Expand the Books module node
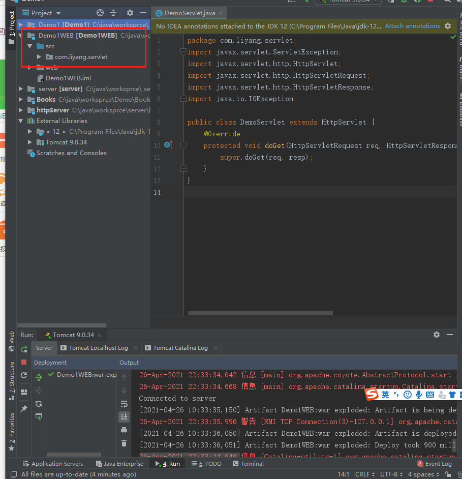 21,100
